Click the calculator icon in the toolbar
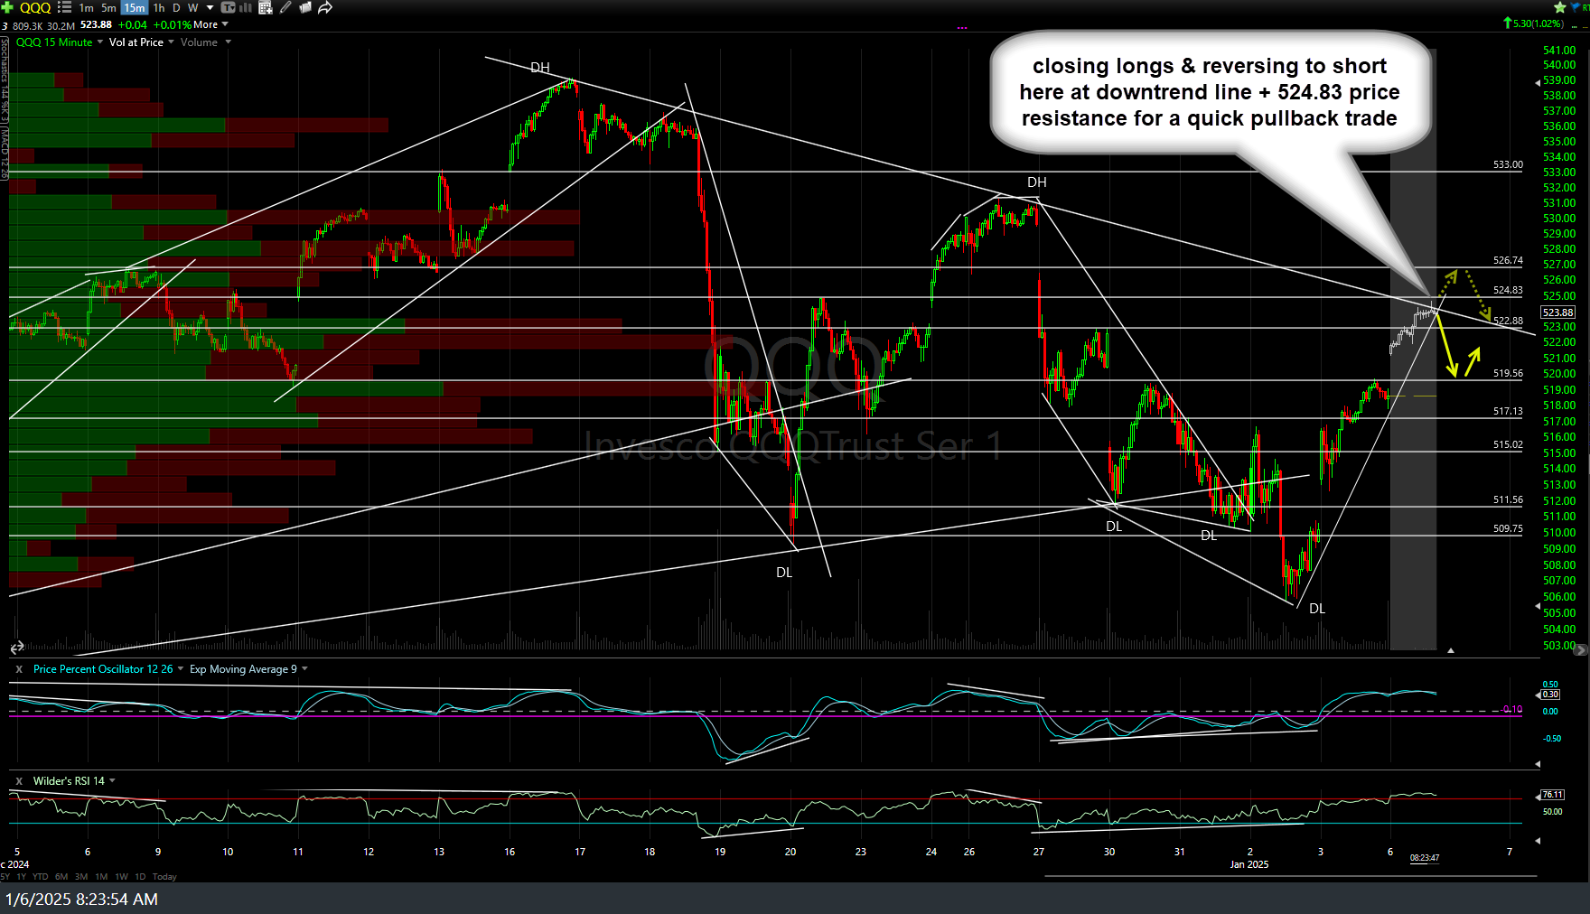 pyautogui.click(x=266, y=7)
